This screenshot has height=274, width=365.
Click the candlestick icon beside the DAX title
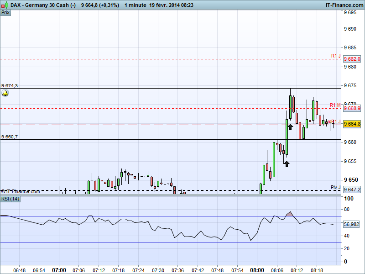(5, 5)
